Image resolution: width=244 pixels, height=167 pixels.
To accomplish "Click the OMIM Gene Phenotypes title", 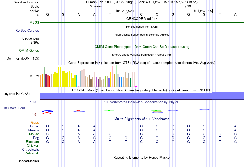I will coord(142,47).
